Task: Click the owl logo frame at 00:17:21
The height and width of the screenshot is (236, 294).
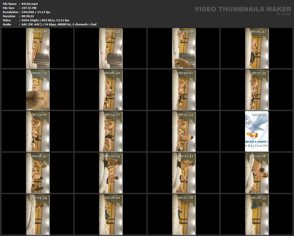Action: coord(257,131)
